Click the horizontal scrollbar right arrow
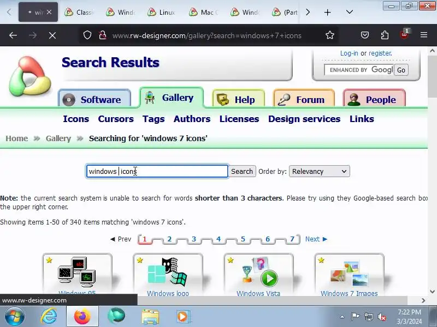Screen dimensions: 437x327 coord(423,300)
